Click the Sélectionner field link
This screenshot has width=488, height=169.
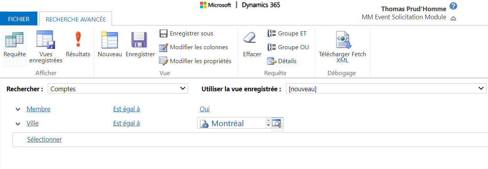click(44, 139)
